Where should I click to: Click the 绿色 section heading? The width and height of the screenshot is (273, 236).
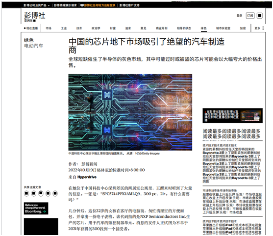(x=29, y=40)
